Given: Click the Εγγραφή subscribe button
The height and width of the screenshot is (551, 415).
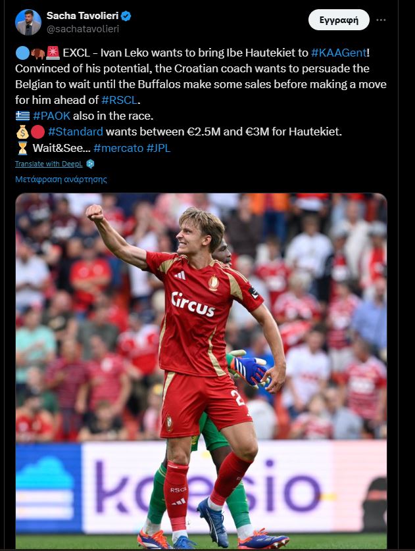Looking at the screenshot, I should tap(339, 20).
